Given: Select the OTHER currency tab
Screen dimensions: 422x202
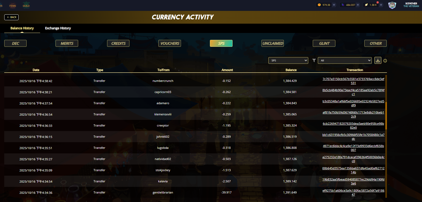Looking at the screenshot, I should [375, 43].
